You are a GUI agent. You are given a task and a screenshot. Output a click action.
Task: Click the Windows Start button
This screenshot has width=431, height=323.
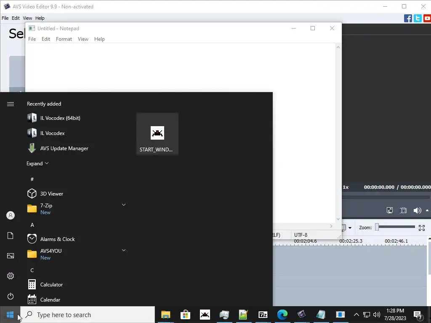10,315
